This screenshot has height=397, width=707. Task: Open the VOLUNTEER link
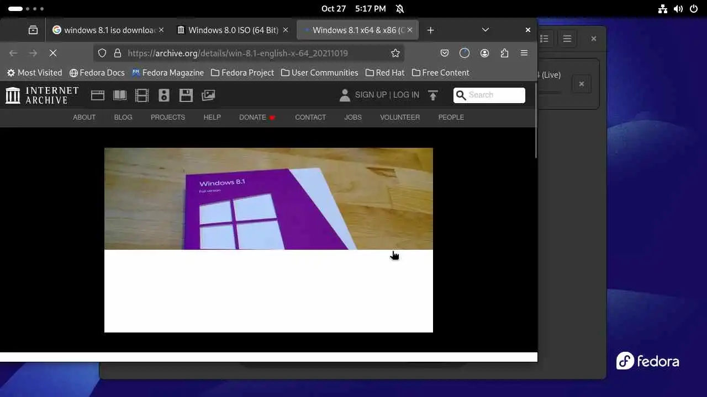pyautogui.click(x=400, y=117)
